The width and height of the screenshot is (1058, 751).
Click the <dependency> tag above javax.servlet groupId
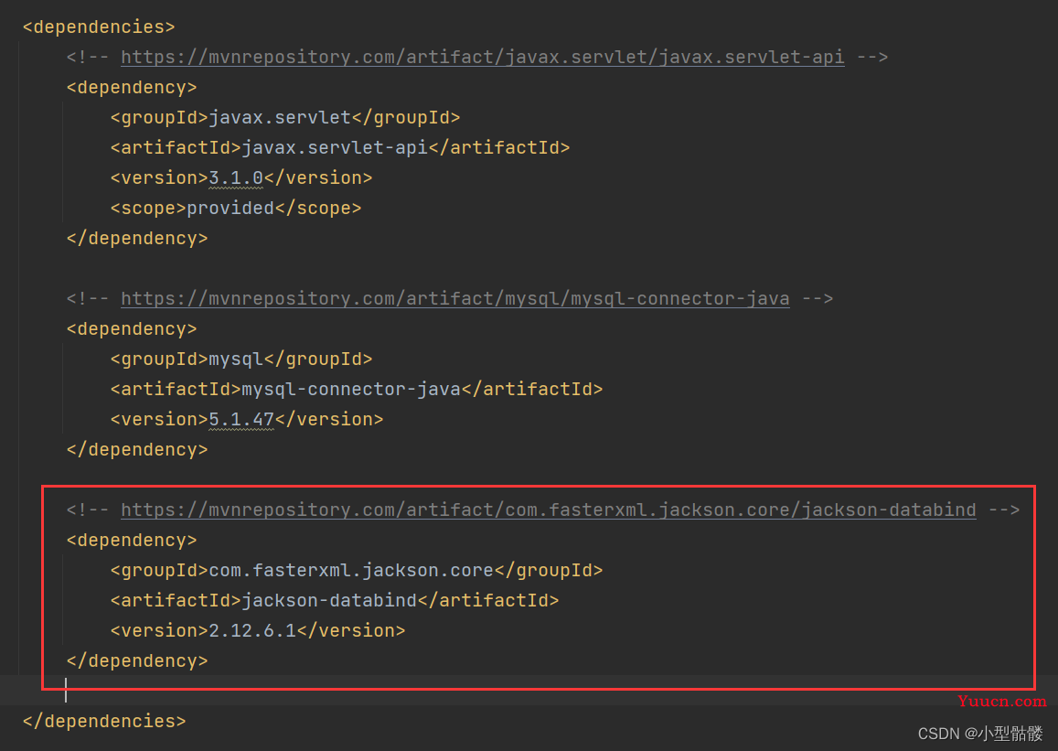pos(132,88)
